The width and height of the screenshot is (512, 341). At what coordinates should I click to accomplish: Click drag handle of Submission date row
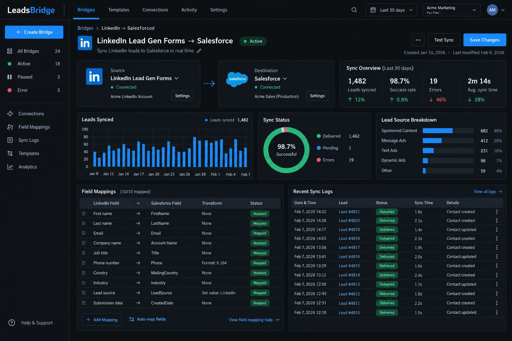[83, 303]
